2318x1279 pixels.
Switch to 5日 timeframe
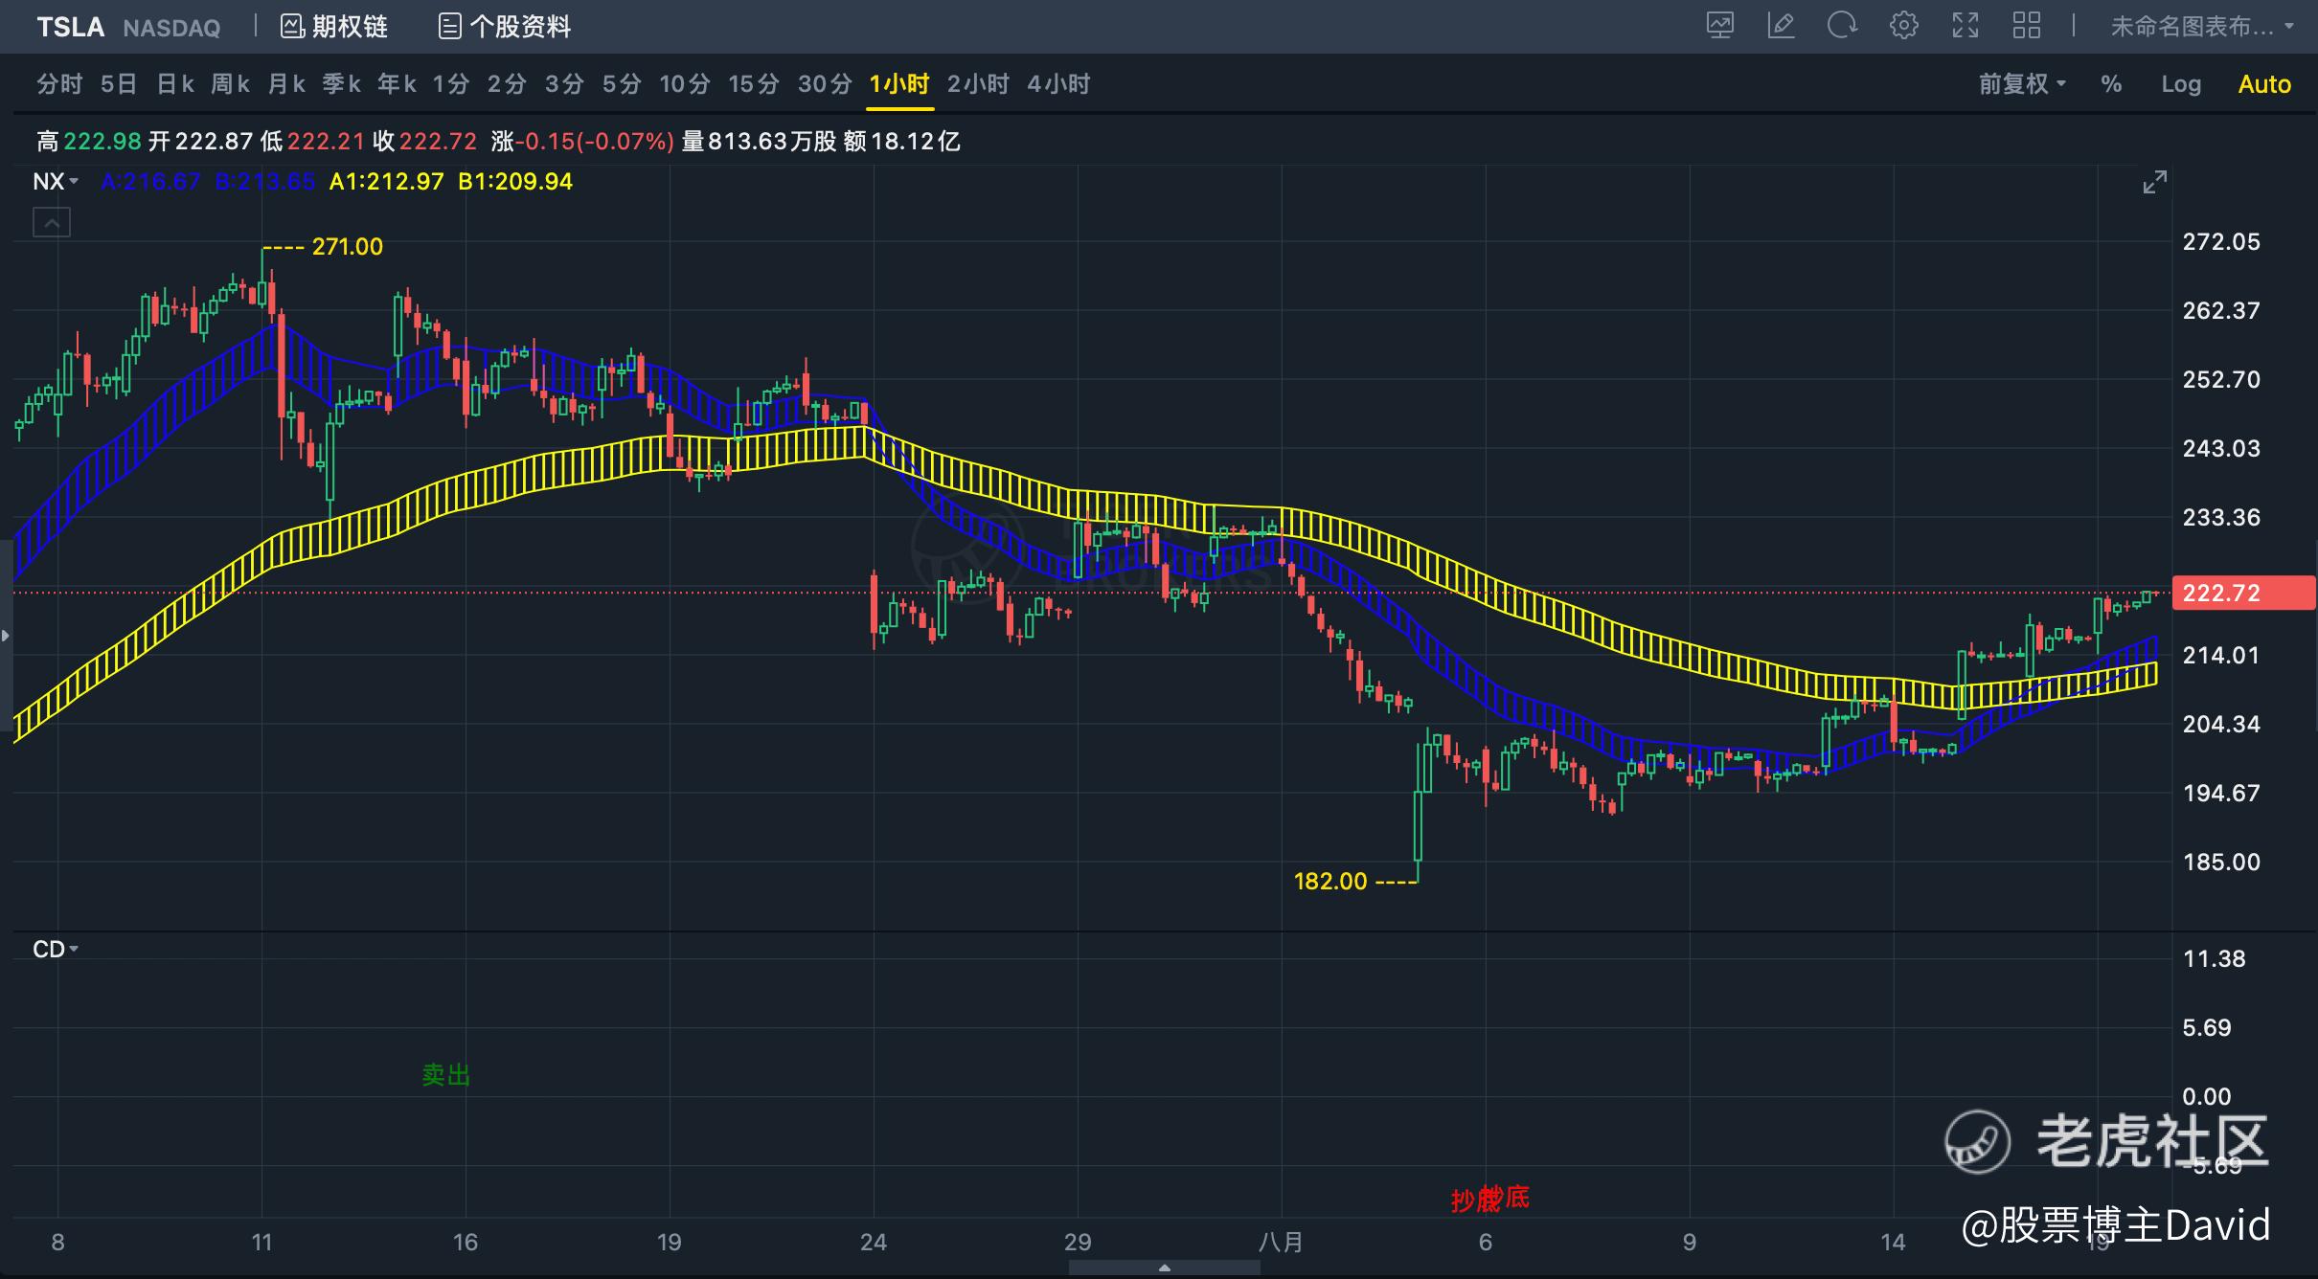[119, 84]
